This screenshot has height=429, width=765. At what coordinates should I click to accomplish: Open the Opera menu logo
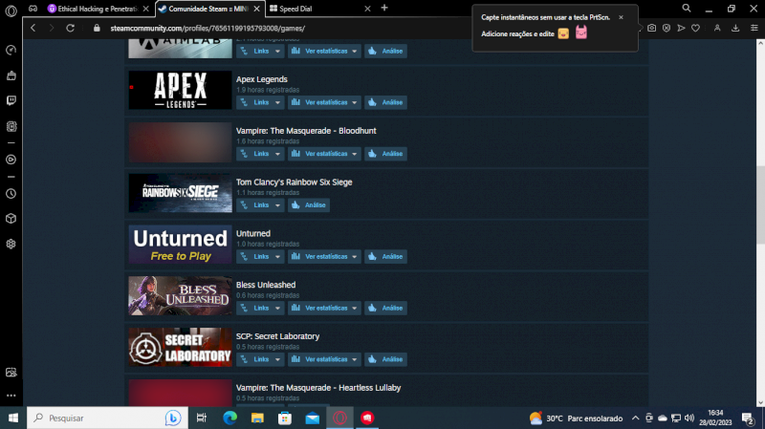coord(11,11)
